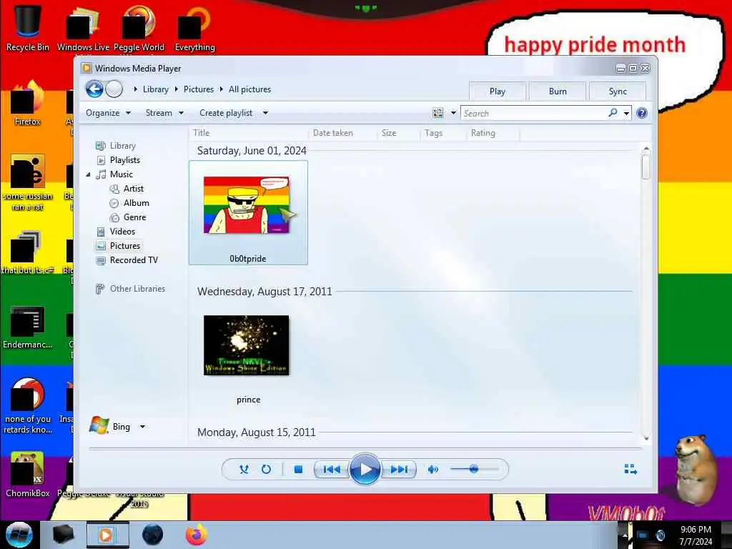Select Pictures in the navigation pane
732x549 pixels.
pos(124,246)
